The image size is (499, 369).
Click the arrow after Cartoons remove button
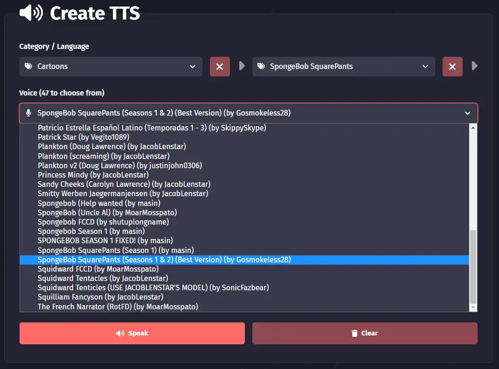(x=242, y=66)
